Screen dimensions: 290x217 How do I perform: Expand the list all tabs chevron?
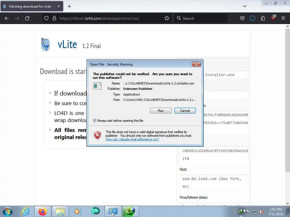pos(244,6)
